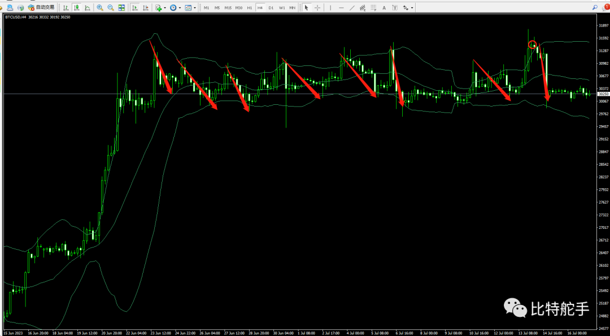Toggle the 自动交易 auto trading button
Image resolution: width=610 pixels, height=336 pixels.
tap(41, 7)
